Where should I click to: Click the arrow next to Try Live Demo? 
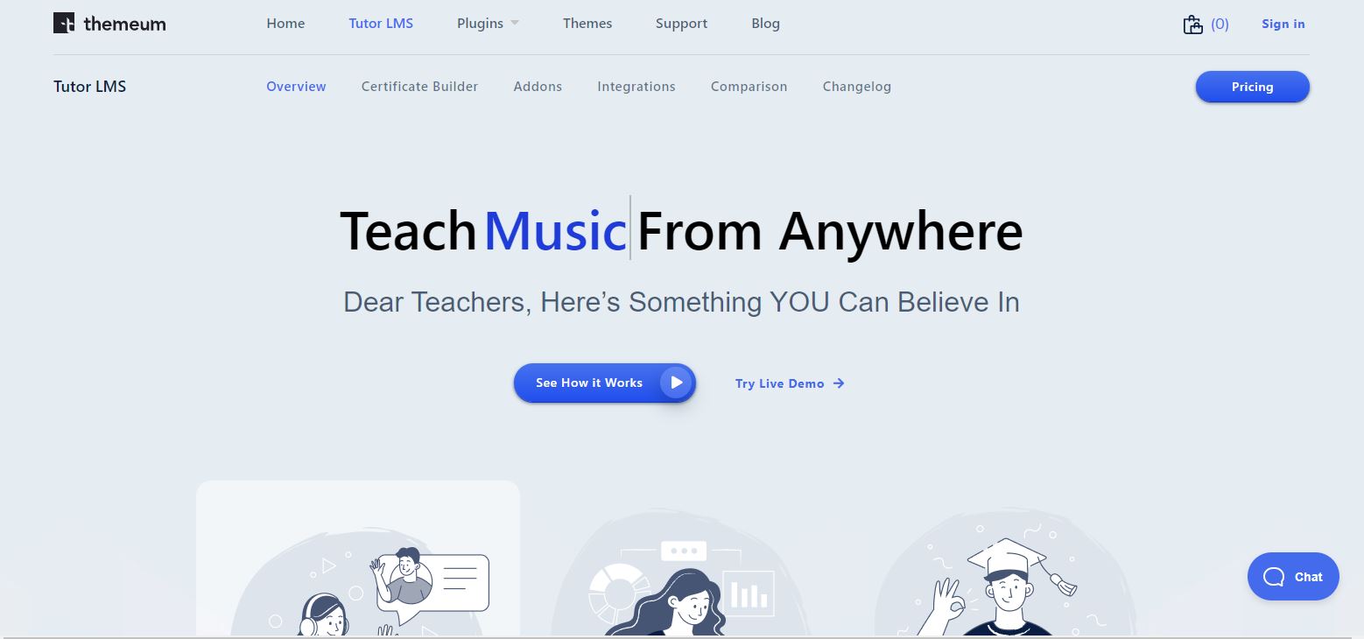(839, 383)
